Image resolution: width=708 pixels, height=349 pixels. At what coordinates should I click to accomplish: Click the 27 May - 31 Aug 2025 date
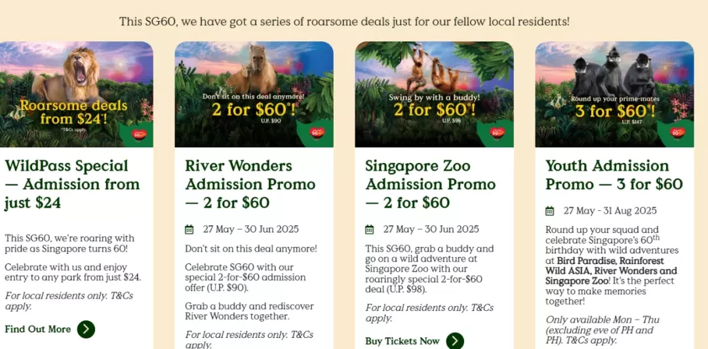(610, 211)
